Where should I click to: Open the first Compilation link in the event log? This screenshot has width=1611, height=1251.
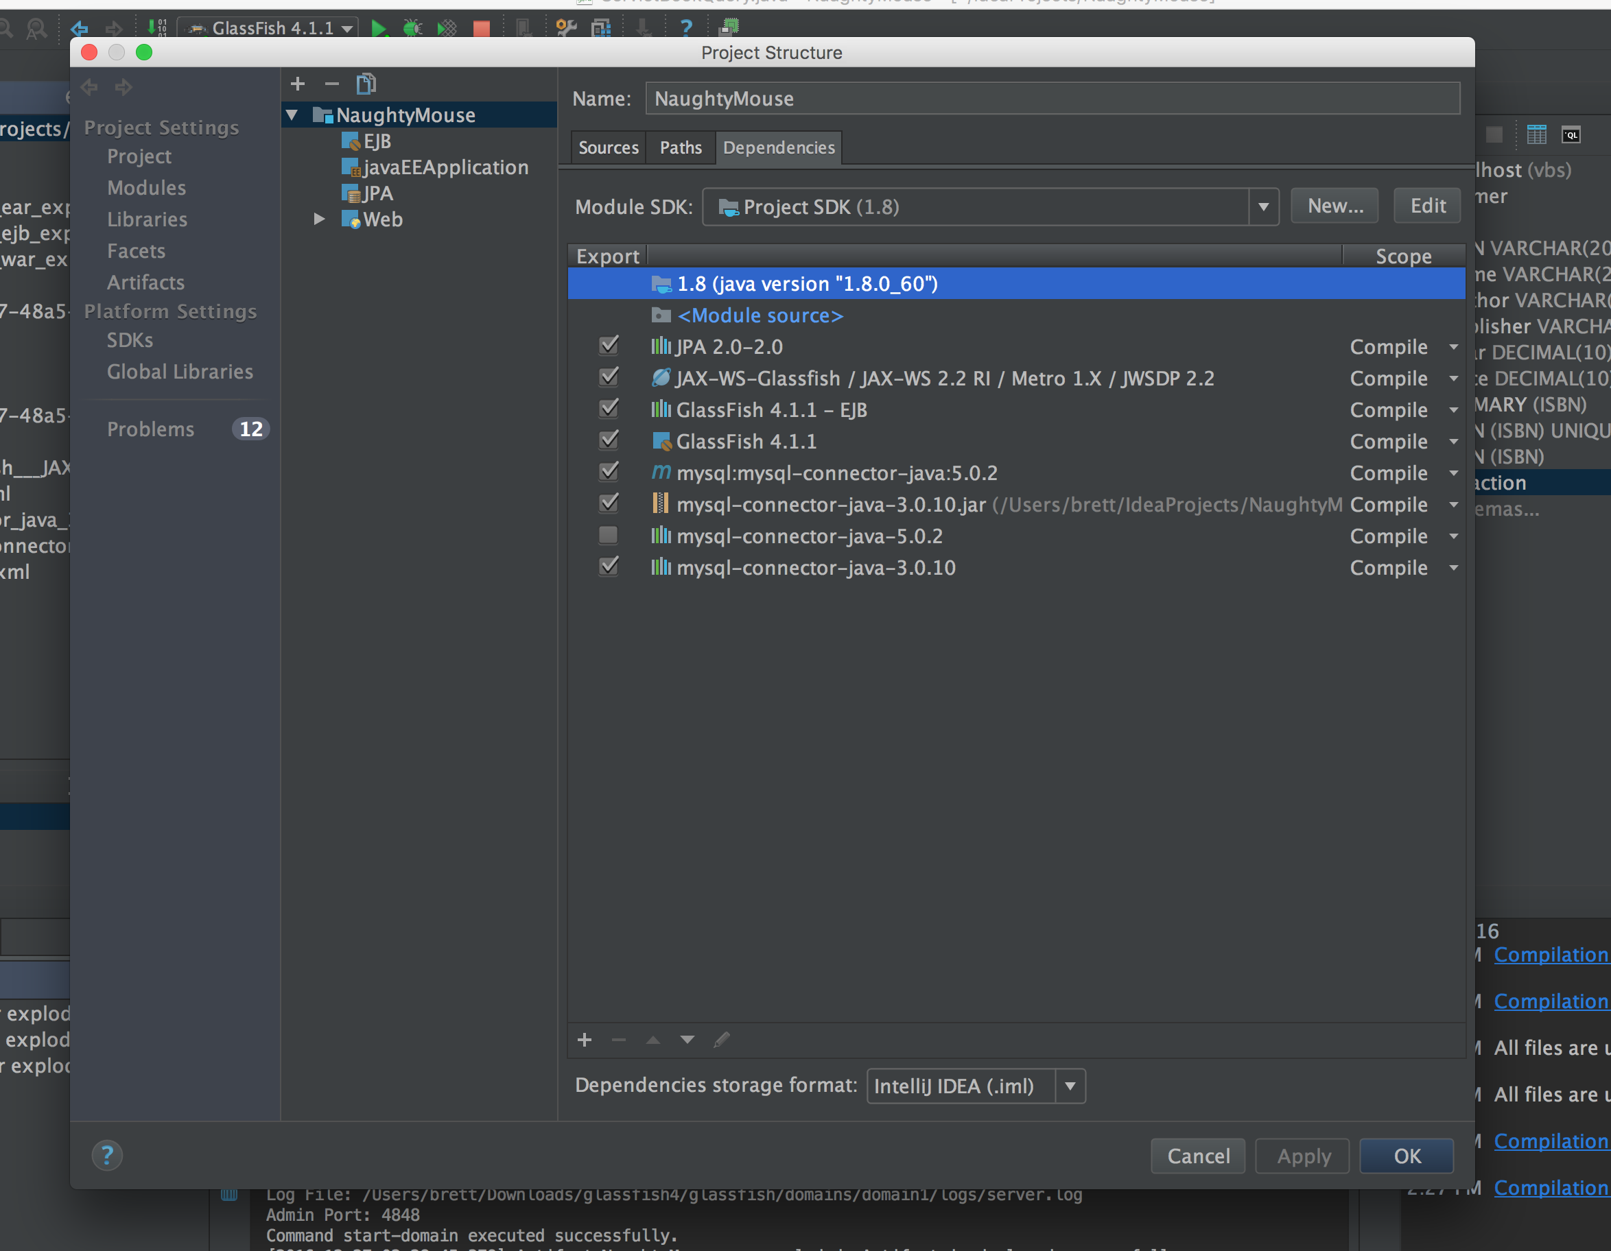pos(1551,955)
